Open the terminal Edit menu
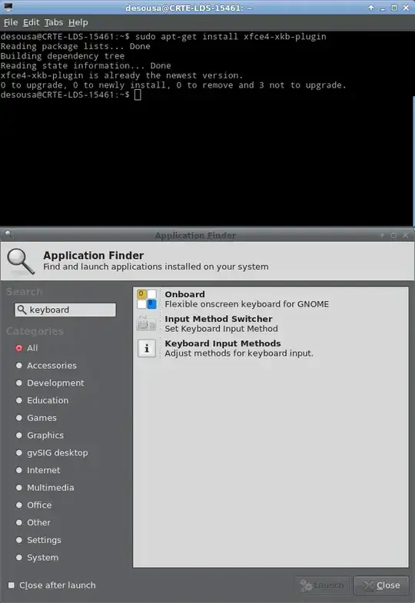Image resolution: width=415 pixels, height=603 pixels. 32,23
